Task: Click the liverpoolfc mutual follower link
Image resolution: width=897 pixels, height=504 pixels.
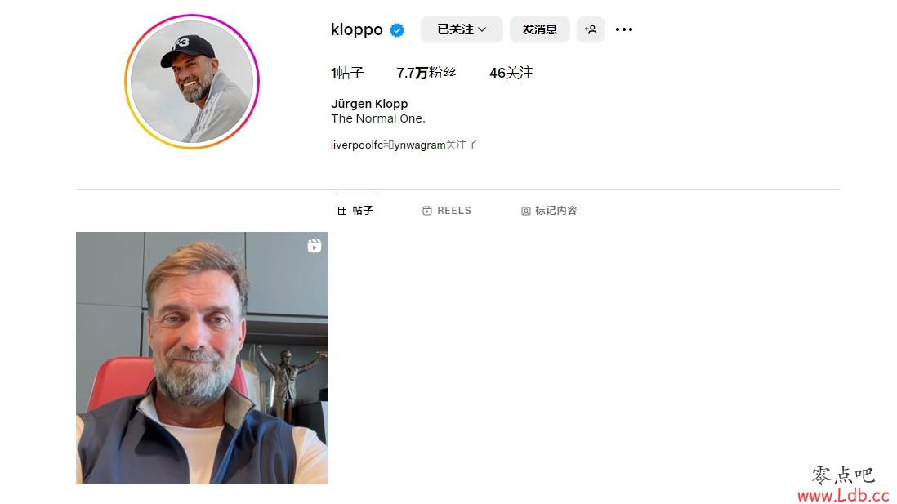Action: pos(356,145)
